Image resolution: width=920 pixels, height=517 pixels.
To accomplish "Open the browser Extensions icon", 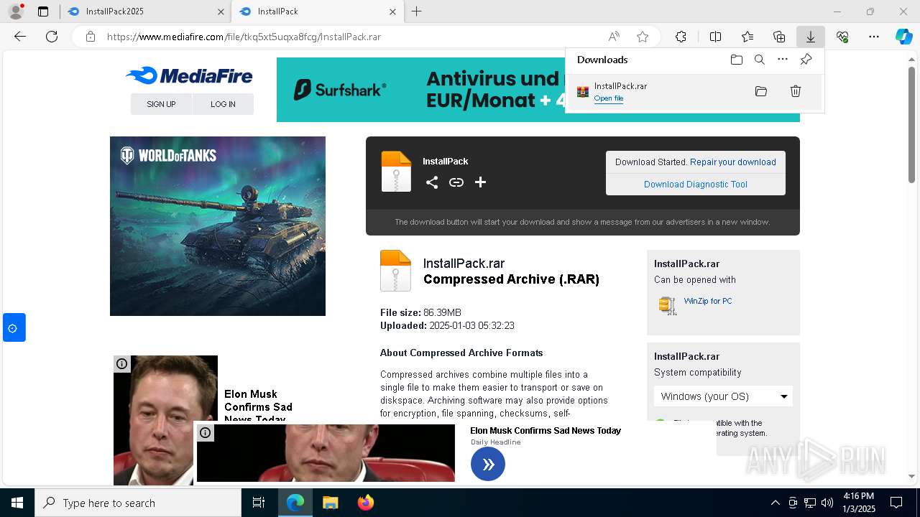I will pos(681,37).
